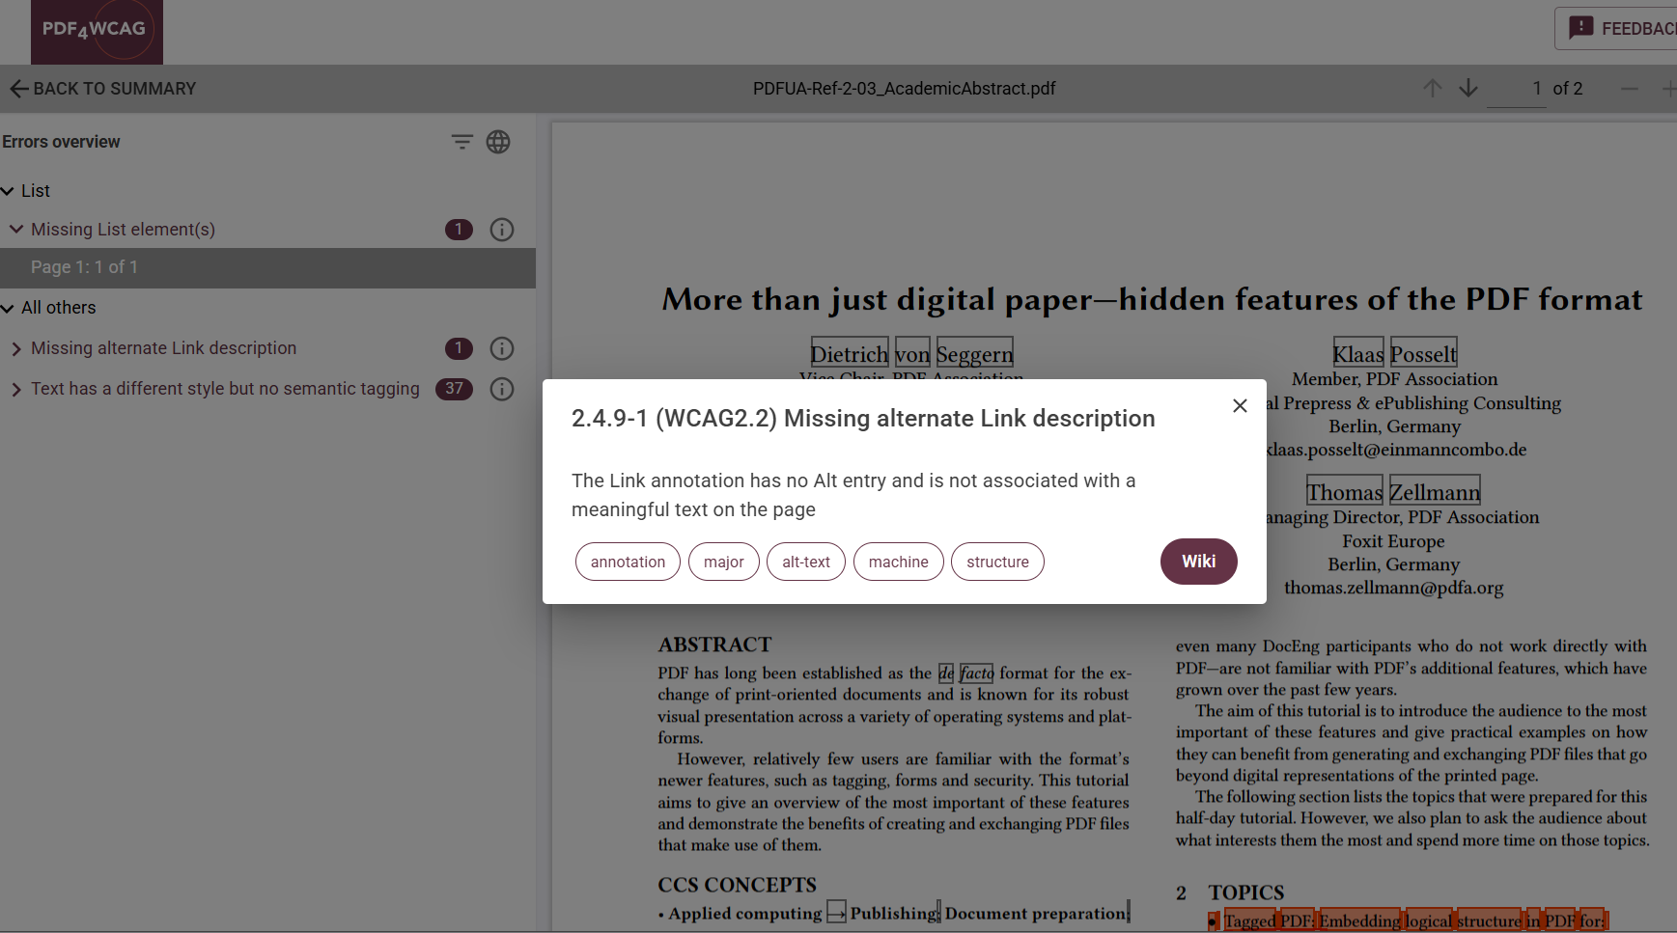
Task: Click the alt-text tag chip
Action: 805,562
